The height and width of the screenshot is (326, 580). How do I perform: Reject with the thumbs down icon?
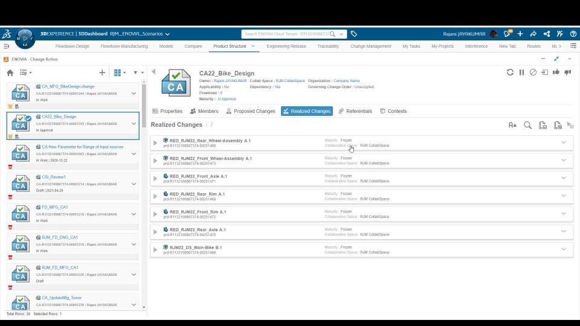click(568, 72)
